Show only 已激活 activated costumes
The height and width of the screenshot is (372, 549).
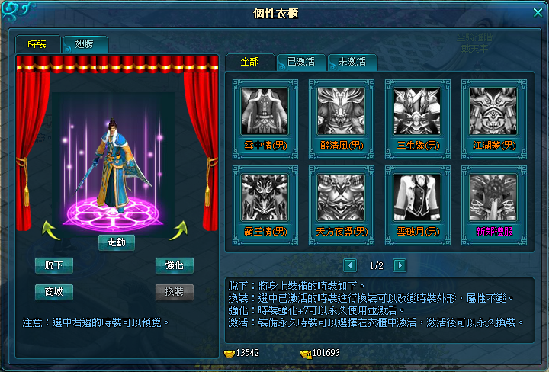coord(301,62)
